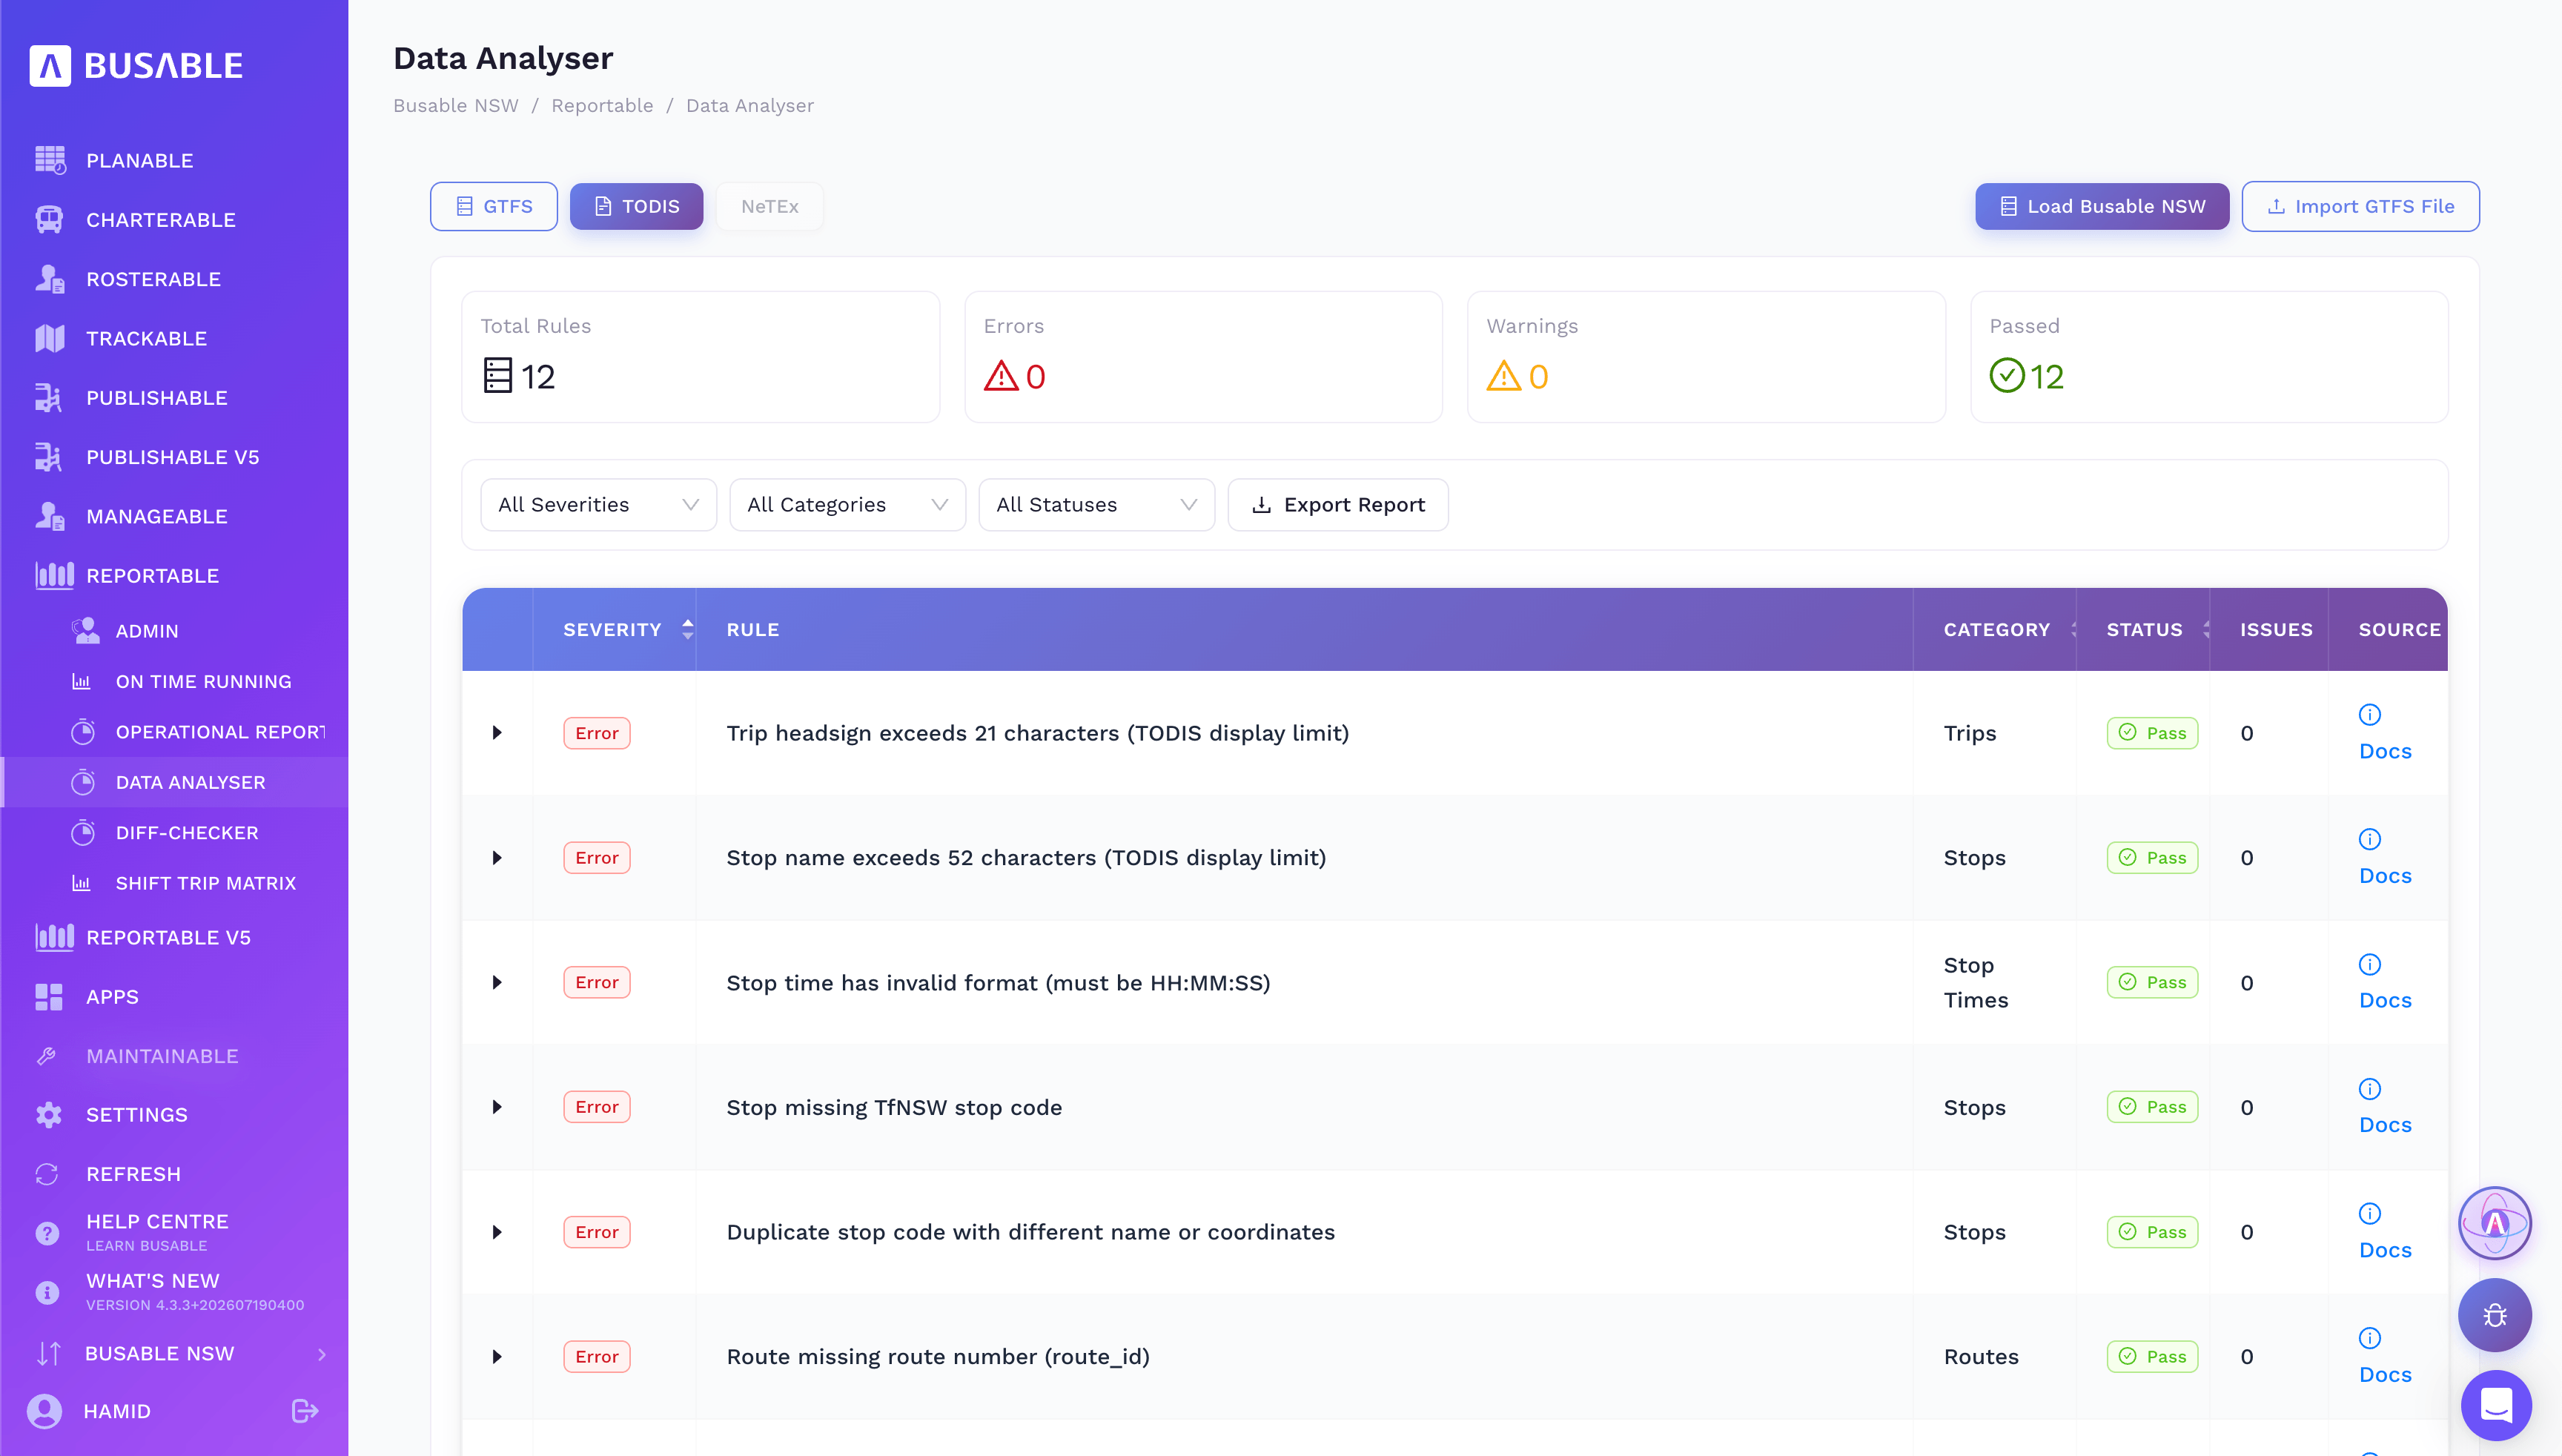Screen dimensions: 2562x1456
Task: Click Import GTFS File button
Action: coord(2360,206)
